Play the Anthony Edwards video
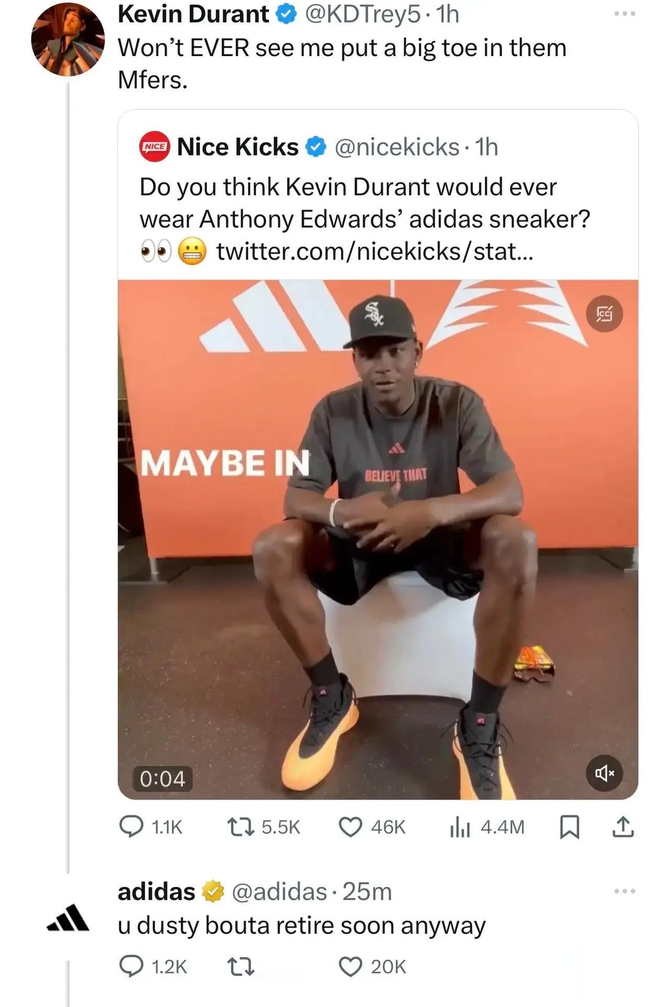This screenshot has height=1007, width=670. tap(378, 539)
